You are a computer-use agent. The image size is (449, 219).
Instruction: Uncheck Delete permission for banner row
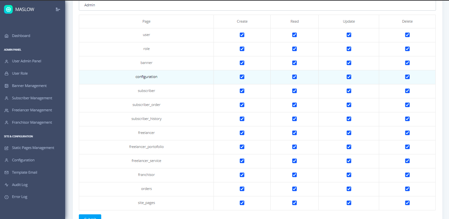tap(407, 63)
